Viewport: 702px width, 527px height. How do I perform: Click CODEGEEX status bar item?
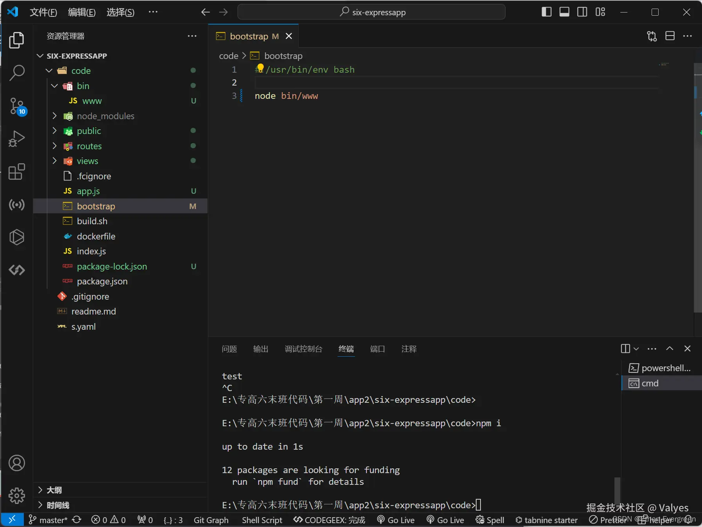[329, 520]
